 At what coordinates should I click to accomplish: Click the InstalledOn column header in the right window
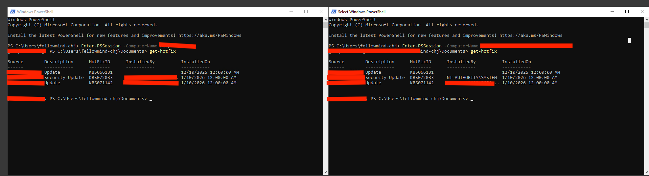pyautogui.click(x=516, y=62)
